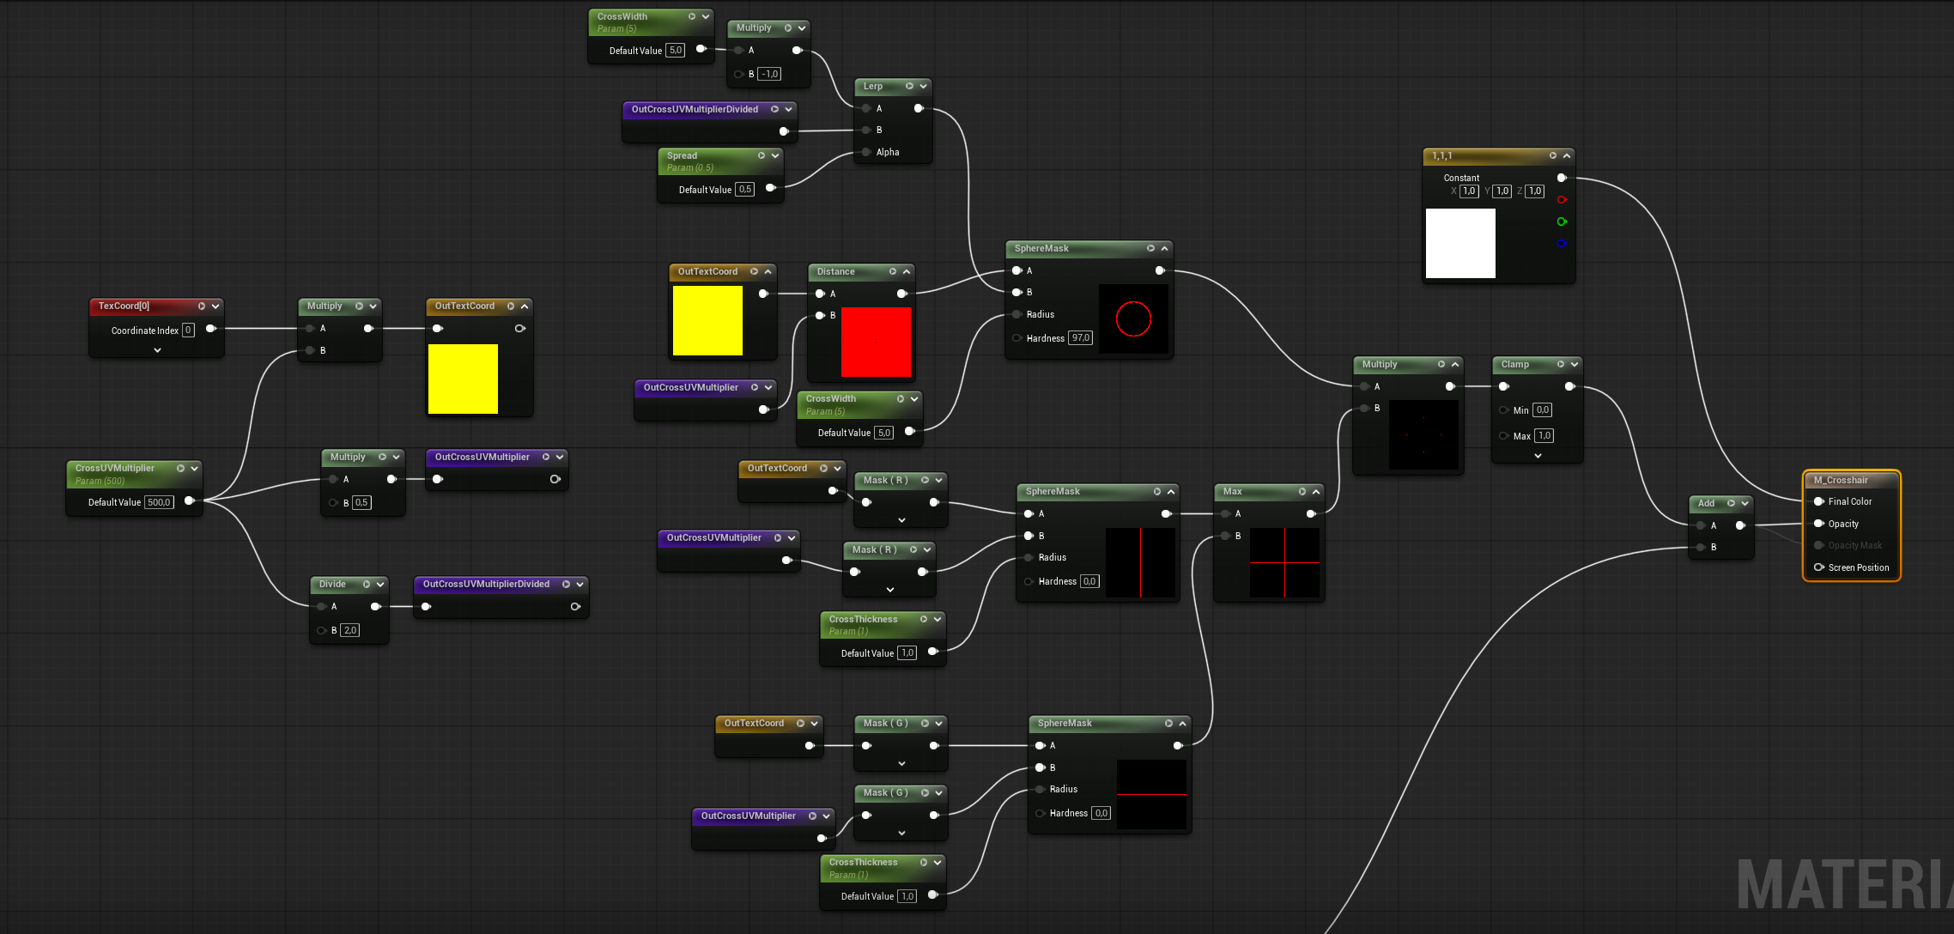
Task: Toggle the preview icon on the TexCoord[0] node header
Action: point(202,306)
